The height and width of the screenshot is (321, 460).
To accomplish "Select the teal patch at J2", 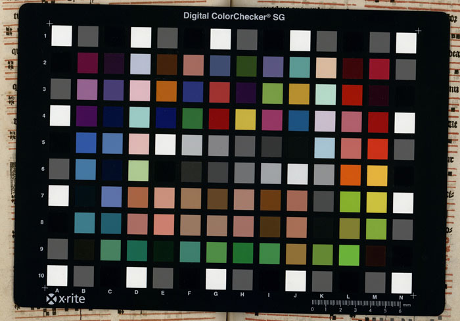I will [x=300, y=68].
